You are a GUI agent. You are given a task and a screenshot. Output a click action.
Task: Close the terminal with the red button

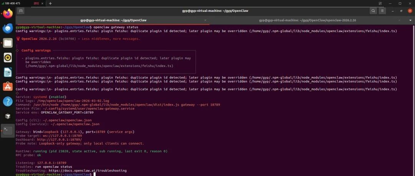point(410,11)
